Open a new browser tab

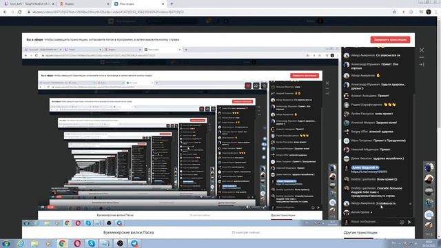point(172,4)
